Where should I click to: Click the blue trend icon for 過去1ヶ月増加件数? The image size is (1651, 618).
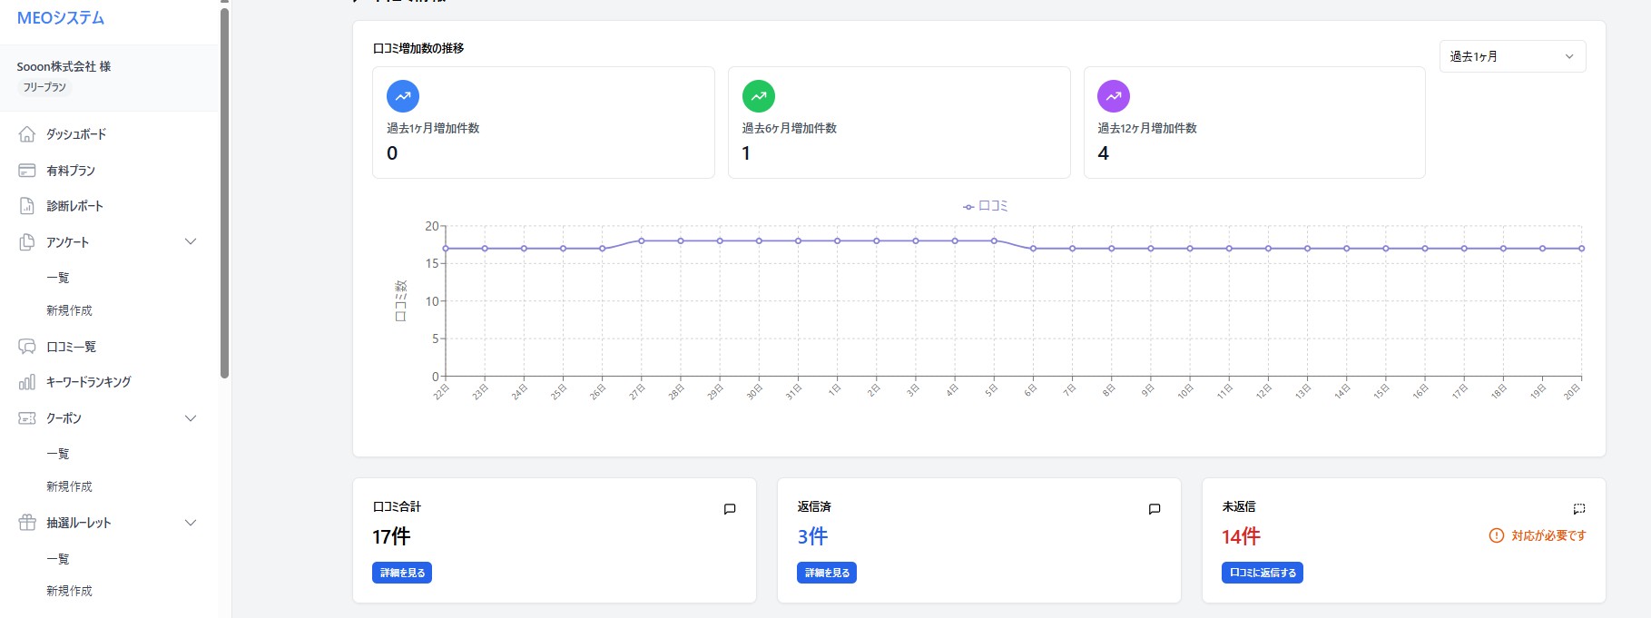click(403, 96)
